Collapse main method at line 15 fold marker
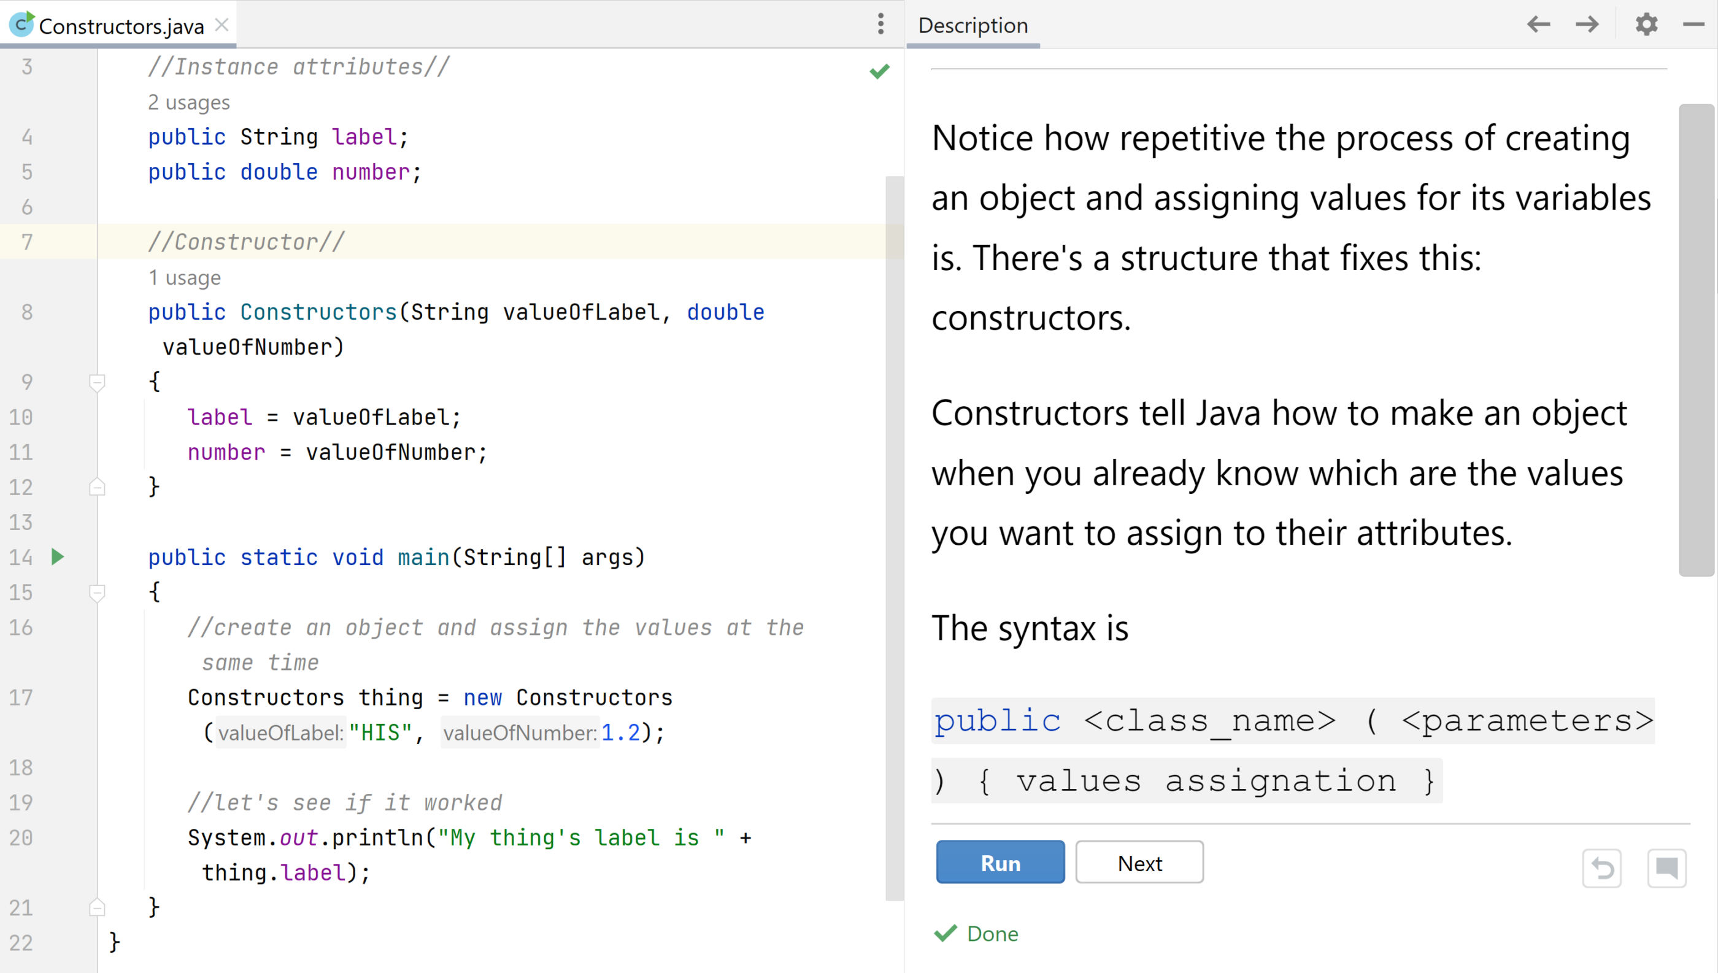 97,593
